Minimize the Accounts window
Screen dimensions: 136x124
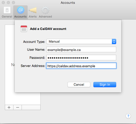[x=8, y=3]
